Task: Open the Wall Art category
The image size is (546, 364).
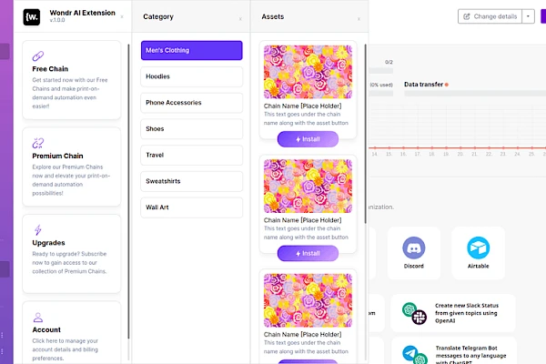Action: pyautogui.click(x=191, y=207)
